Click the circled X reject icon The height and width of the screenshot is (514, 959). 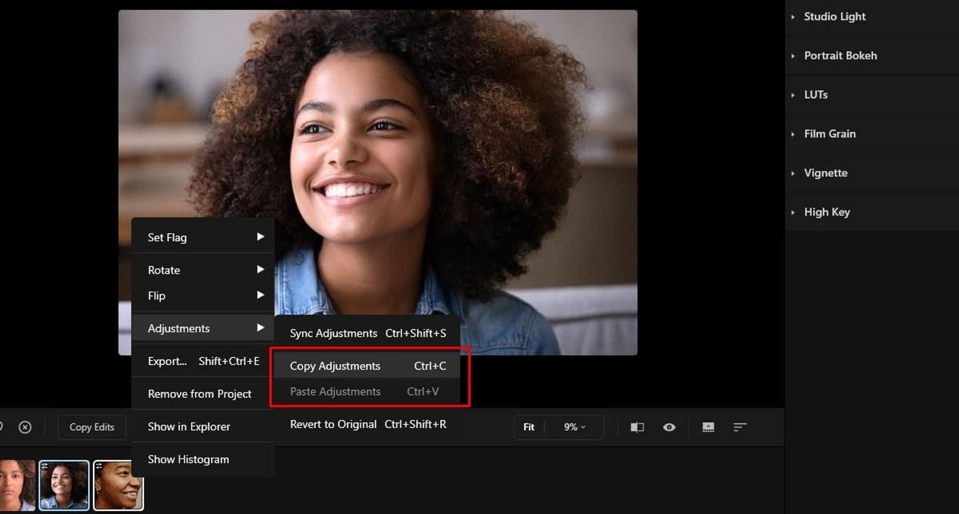point(24,427)
